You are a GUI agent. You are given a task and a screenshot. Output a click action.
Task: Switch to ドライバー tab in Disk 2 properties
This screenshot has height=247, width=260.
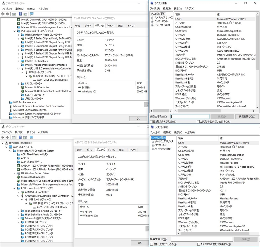(111, 26)
